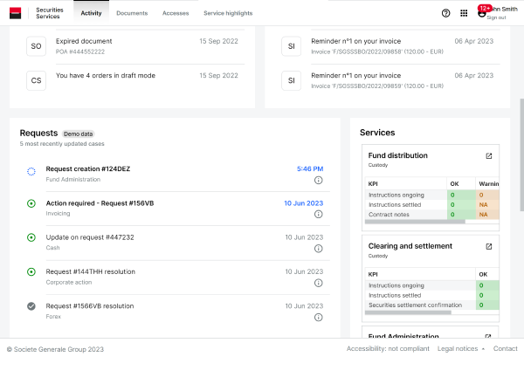Click the Societe Generale logo
Viewport: 524px width, 384px height.
15,13
